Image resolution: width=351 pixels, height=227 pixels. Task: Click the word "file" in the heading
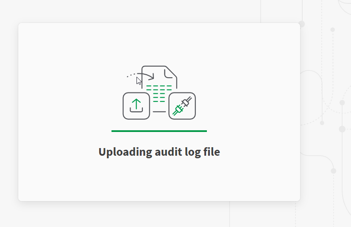[212, 152]
